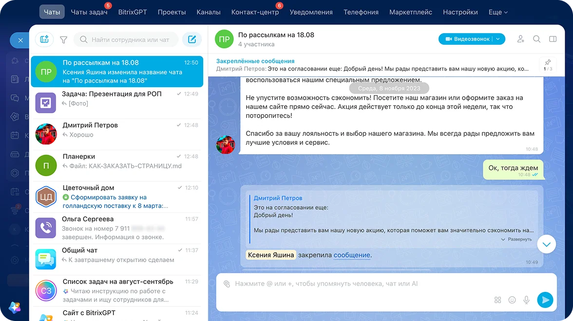This screenshot has height=321, width=573.
Task: Click the ПР chat header avatar
Action: click(224, 39)
